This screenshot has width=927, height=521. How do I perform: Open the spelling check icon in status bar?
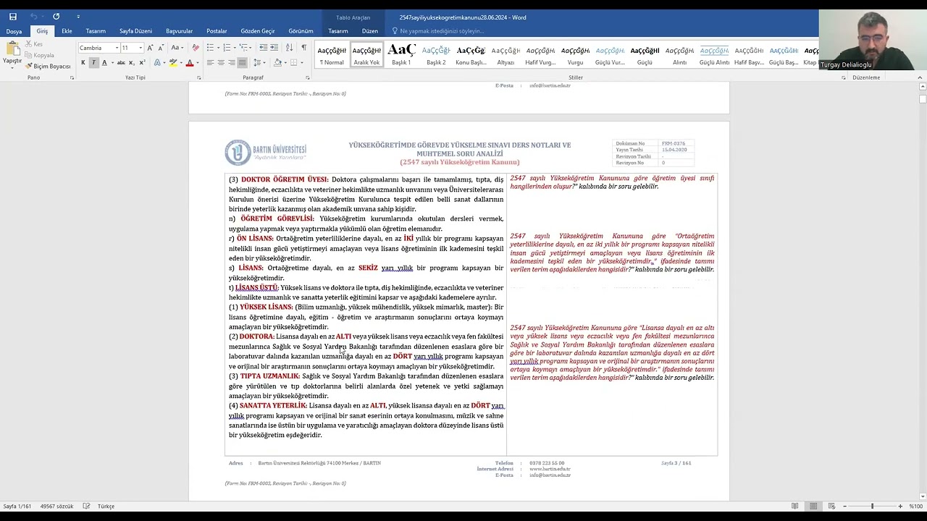pyautogui.click(x=86, y=507)
